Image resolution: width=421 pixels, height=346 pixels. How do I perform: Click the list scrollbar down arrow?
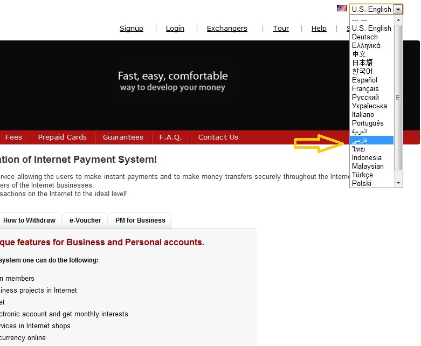398,183
